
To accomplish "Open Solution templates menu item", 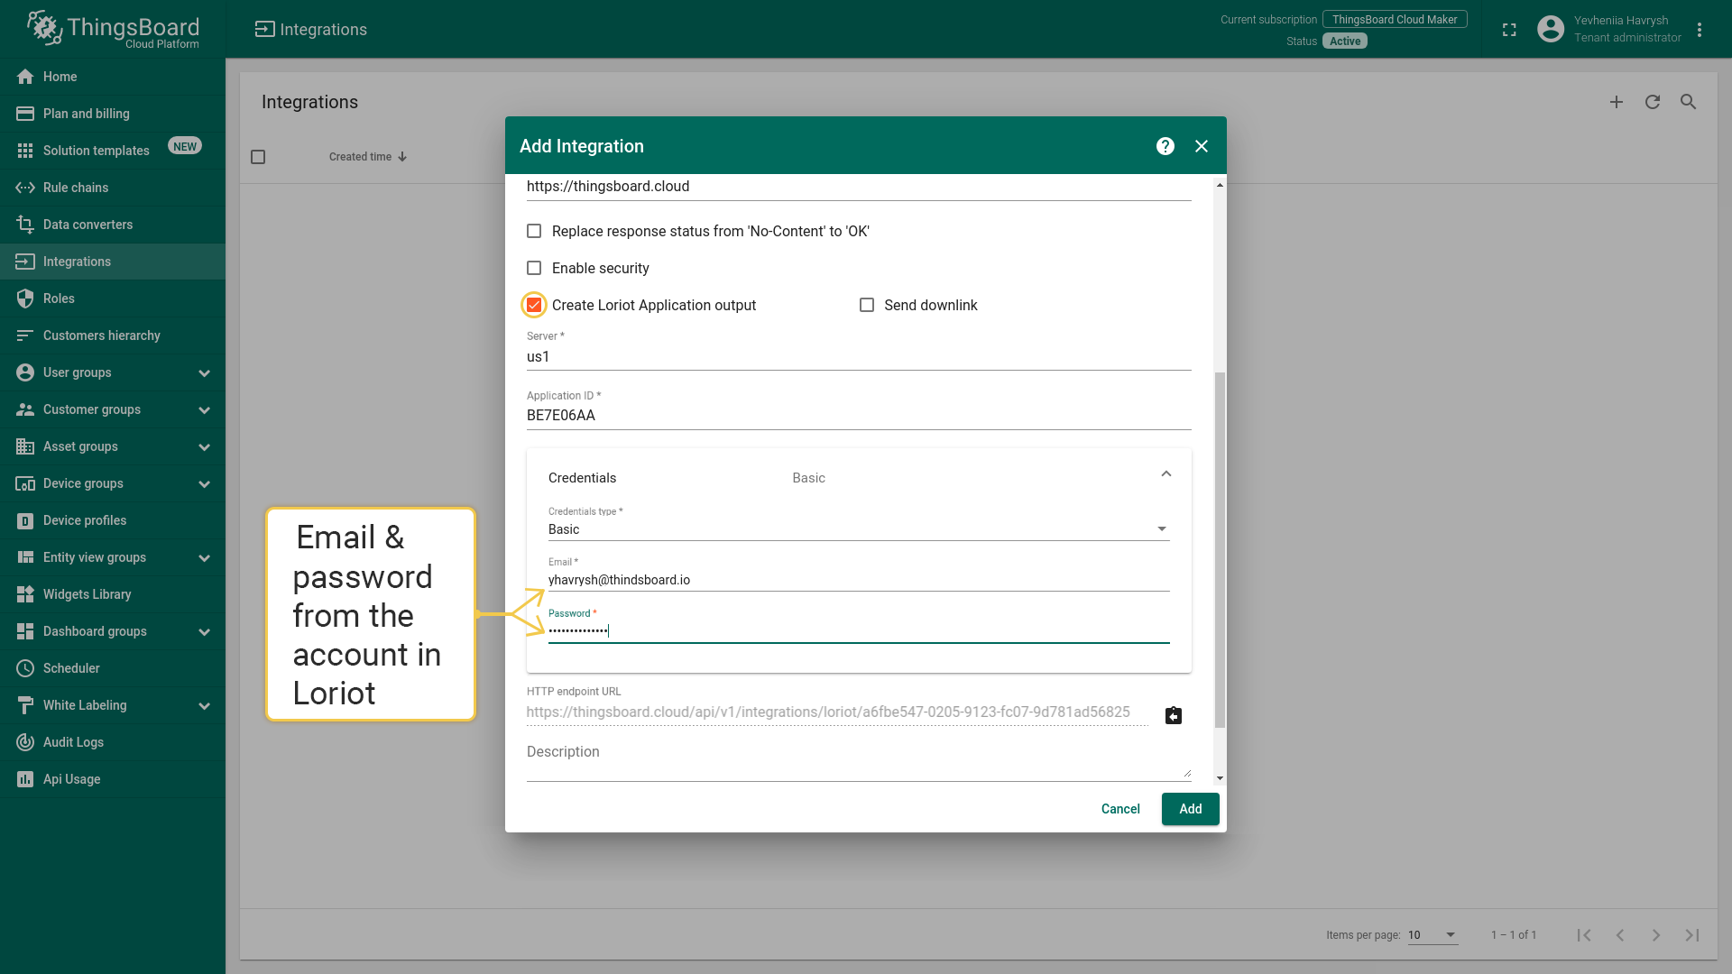I will [113, 151].
